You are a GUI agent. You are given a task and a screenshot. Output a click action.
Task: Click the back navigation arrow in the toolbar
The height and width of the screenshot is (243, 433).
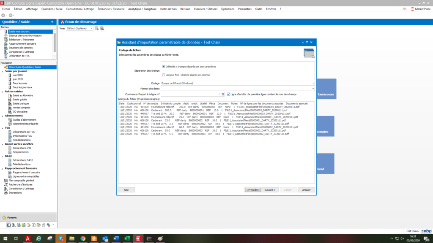tap(3, 15)
